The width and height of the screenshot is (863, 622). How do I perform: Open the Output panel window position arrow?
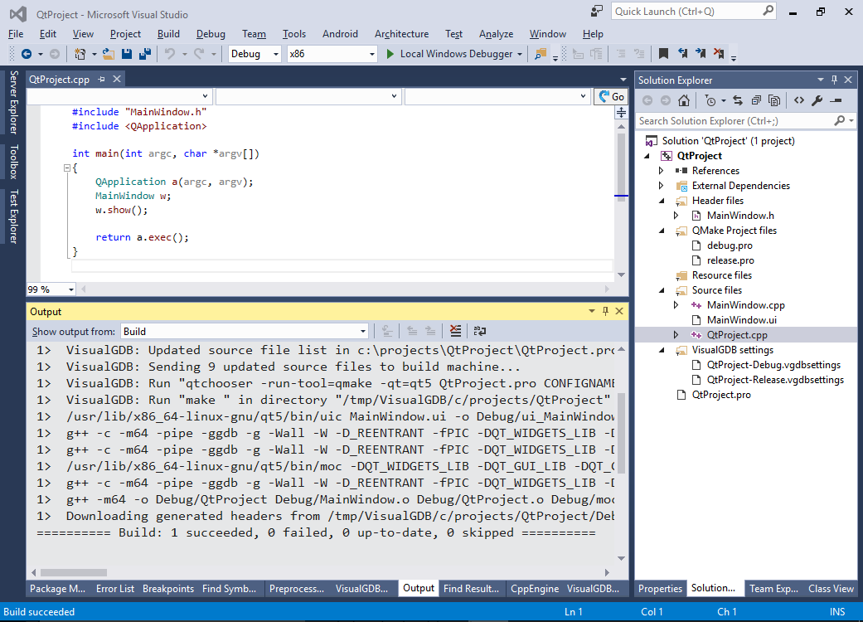[592, 311]
